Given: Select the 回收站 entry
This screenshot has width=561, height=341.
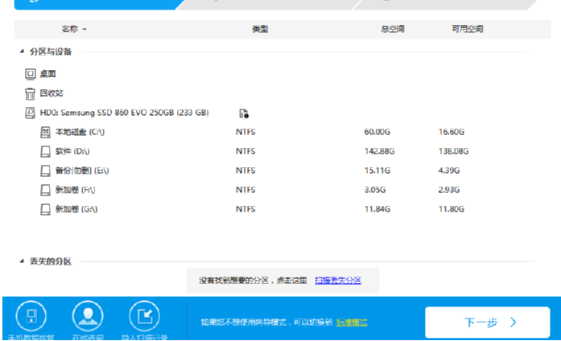Looking at the screenshot, I should click(x=52, y=93).
